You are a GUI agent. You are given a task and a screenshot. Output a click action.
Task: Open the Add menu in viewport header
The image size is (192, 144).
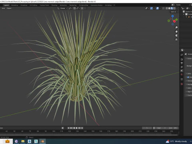[x=3, y=8]
